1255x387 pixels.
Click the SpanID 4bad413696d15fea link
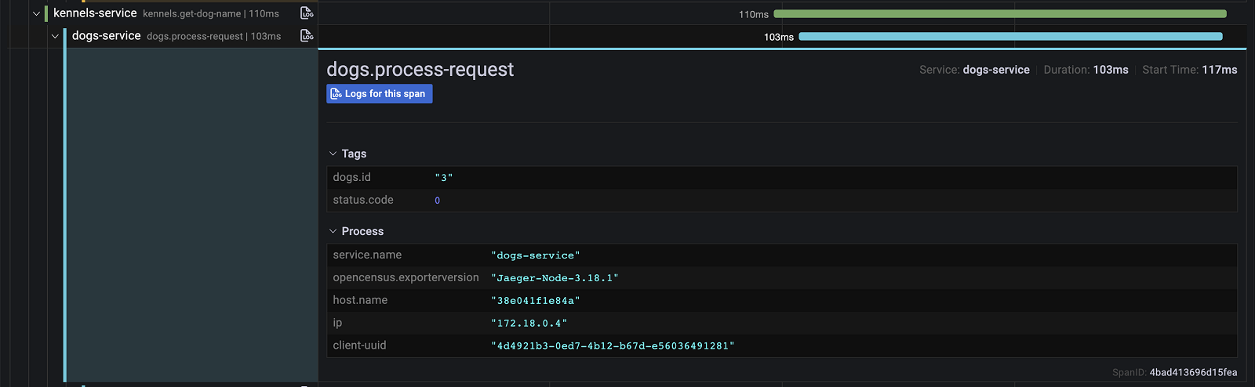[1192, 372]
